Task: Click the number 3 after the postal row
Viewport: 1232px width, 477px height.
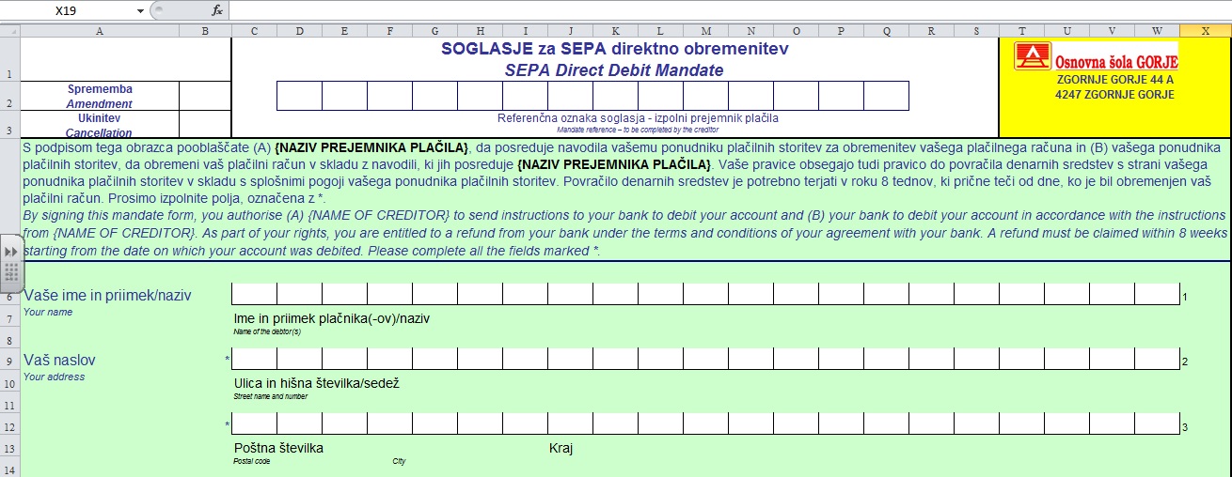Action: (x=1185, y=427)
